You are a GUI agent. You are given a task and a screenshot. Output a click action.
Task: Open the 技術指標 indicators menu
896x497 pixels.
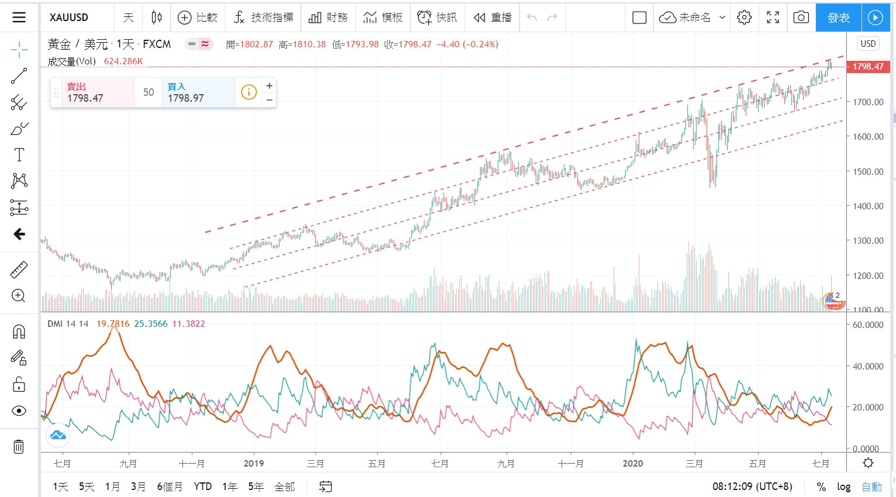coord(264,18)
